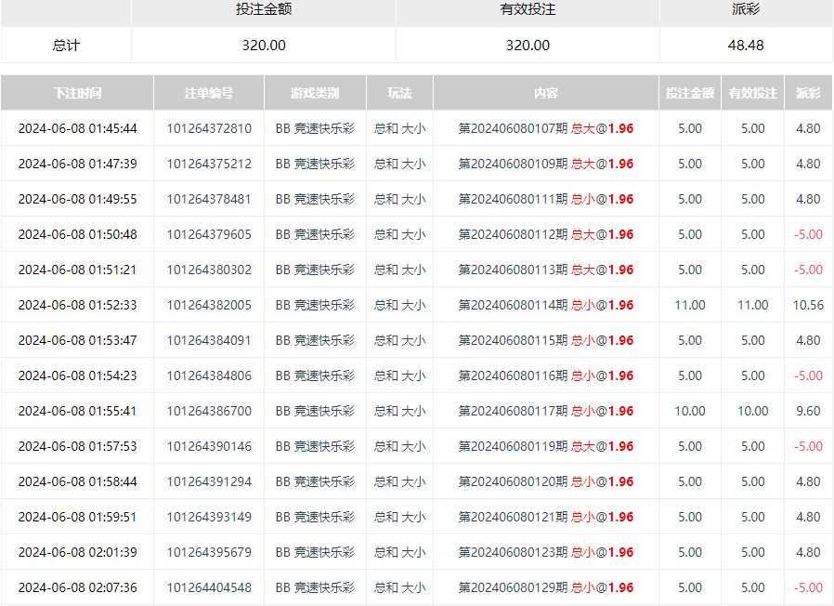Viewport: 834px width, 606px height.
Task: Click the 第202406080129期 content entry
Action: click(546, 587)
